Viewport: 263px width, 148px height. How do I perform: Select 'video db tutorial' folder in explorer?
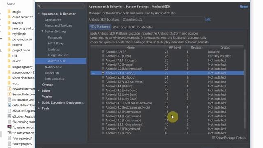23,78
